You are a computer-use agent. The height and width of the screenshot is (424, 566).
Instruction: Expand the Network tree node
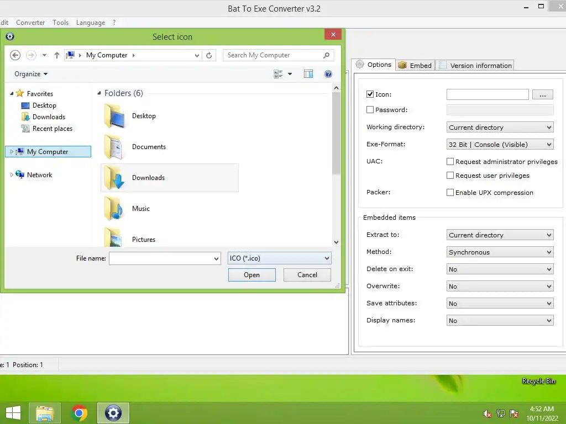pyautogui.click(x=12, y=175)
